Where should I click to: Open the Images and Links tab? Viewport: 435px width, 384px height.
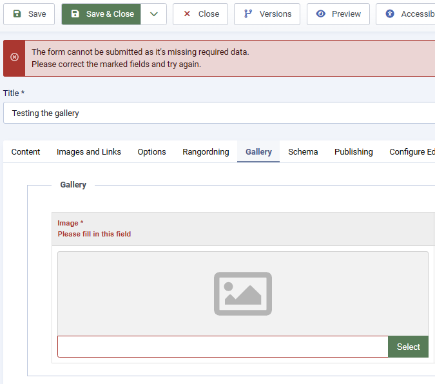(89, 152)
